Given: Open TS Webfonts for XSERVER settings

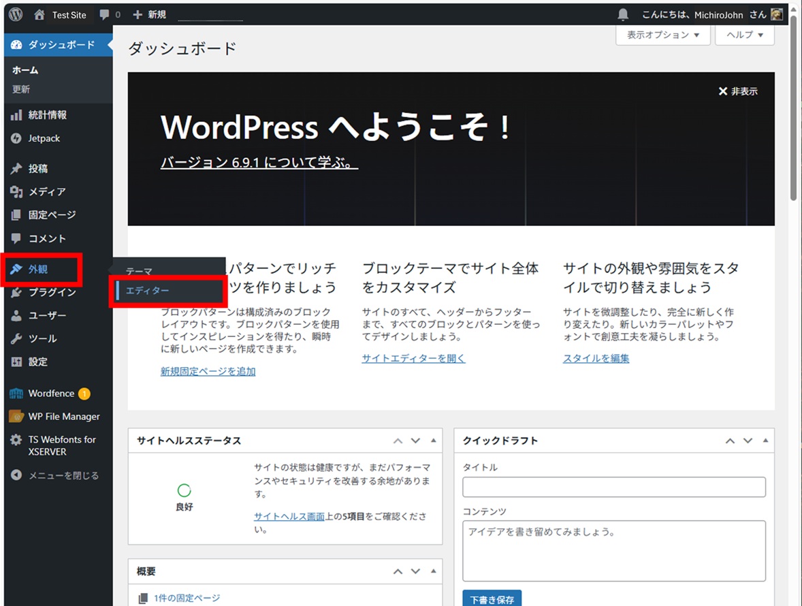Looking at the screenshot, I should (x=62, y=445).
